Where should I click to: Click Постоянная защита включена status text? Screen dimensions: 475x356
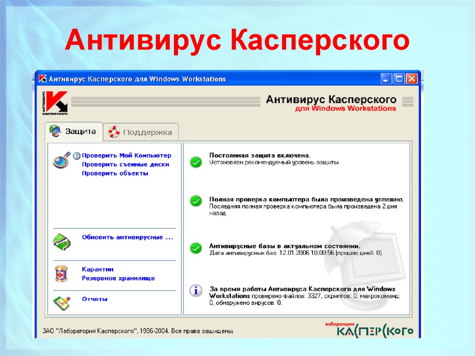(x=260, y=155)
